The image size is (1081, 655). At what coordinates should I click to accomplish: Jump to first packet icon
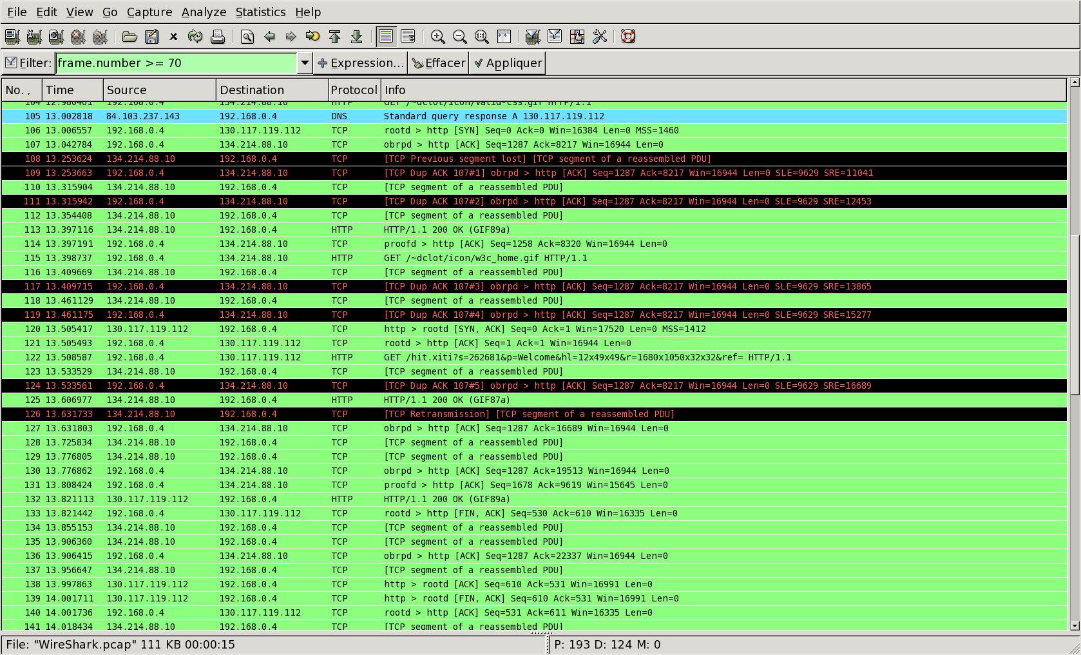click(334, 37)
